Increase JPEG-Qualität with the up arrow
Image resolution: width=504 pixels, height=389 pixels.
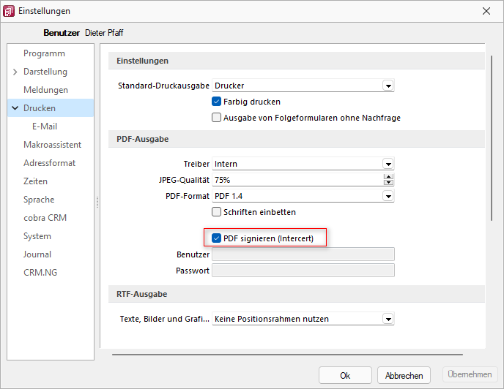pyautogui.click(x=388, y=177)
